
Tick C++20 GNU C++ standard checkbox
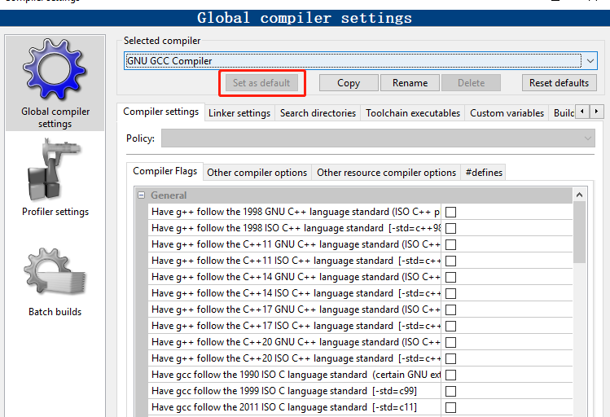[x=450, y=343]
